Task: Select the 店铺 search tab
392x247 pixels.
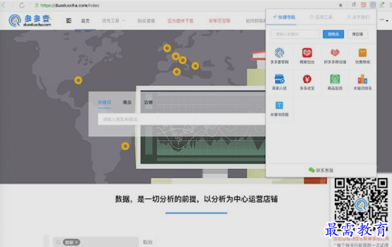Action: point(148,102)
